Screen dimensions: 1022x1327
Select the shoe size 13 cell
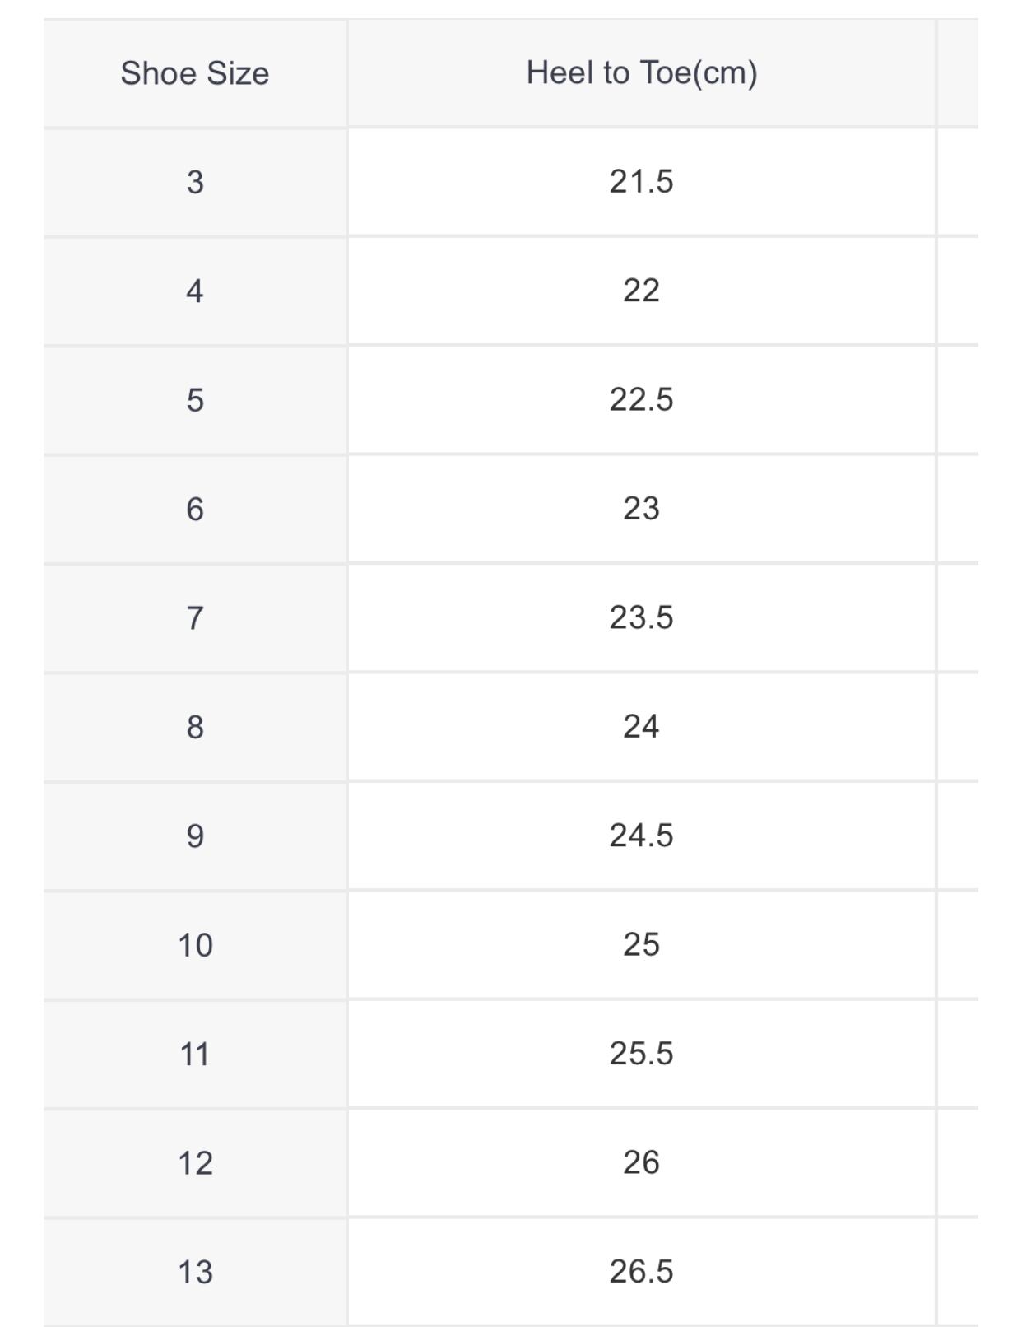point(195,1272)
